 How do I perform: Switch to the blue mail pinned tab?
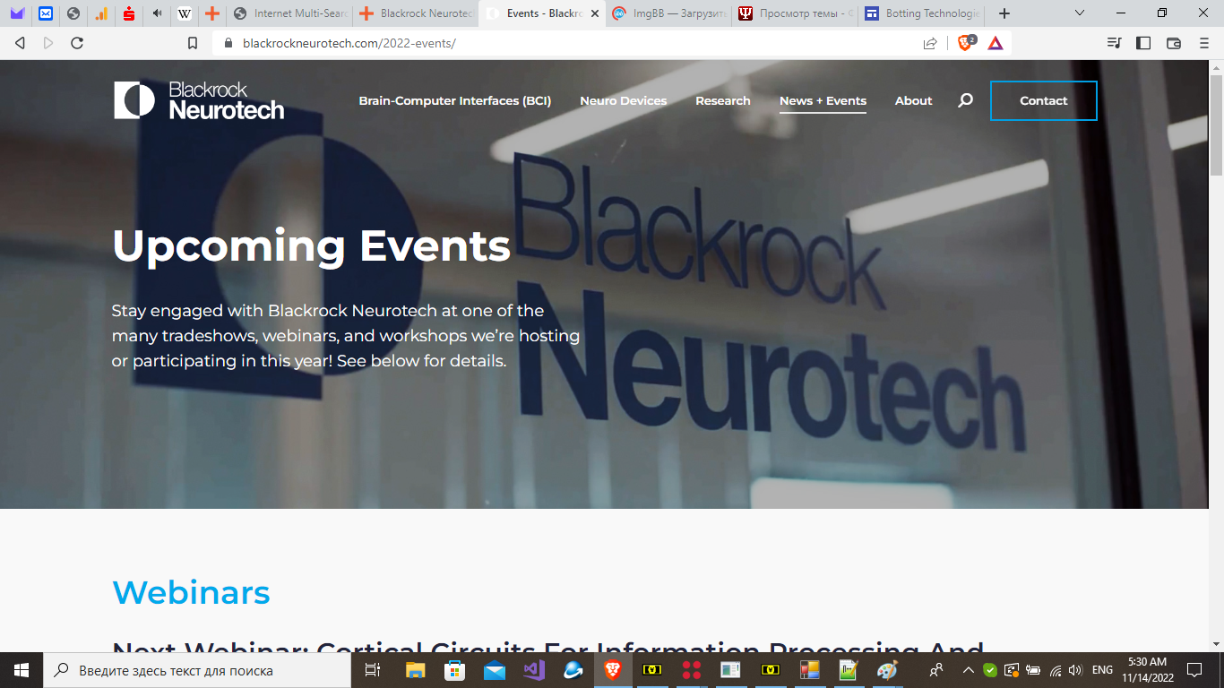point(45,13)
